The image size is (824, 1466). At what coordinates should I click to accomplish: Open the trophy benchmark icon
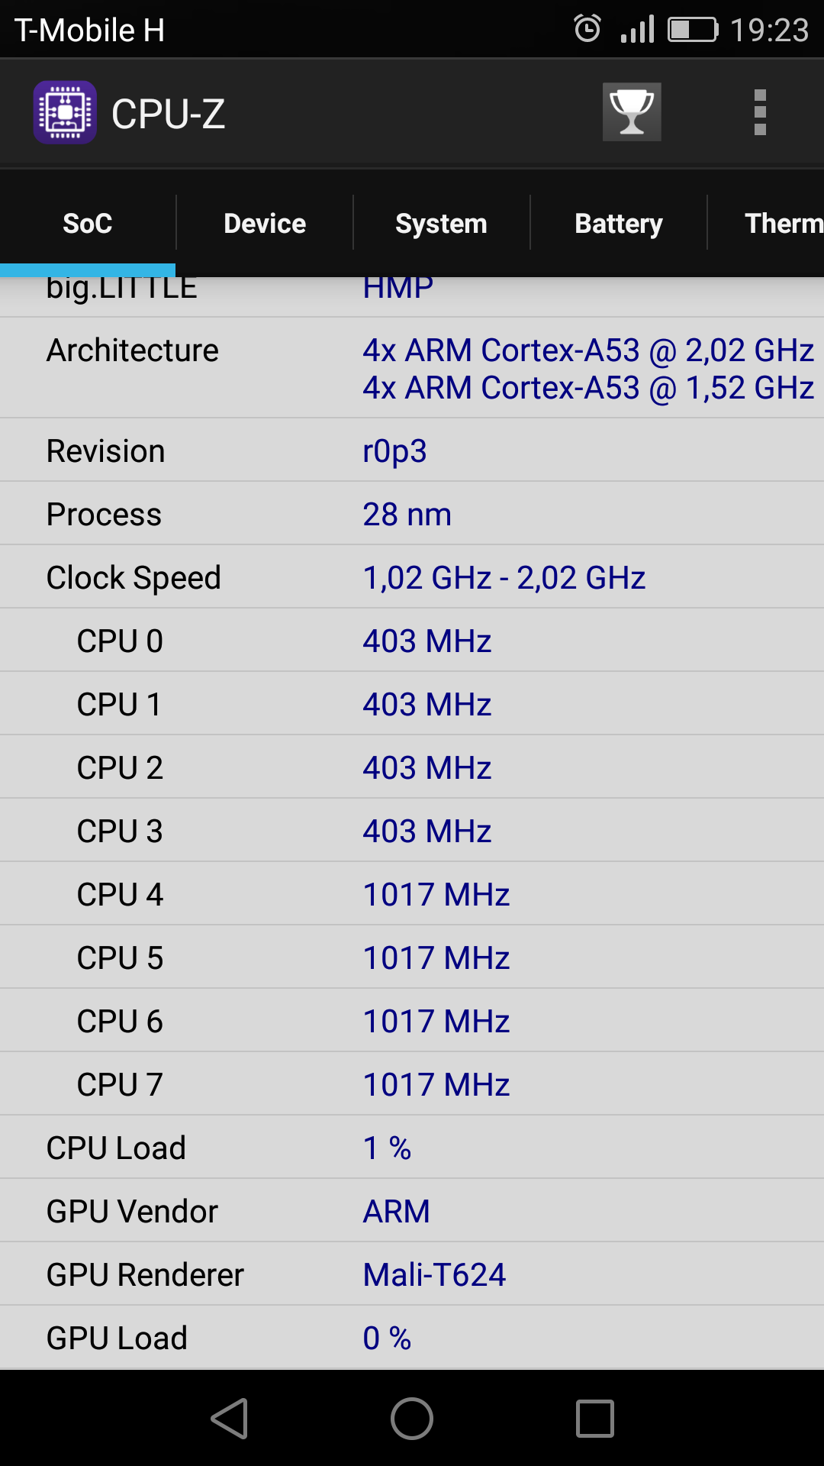[632, 112]
